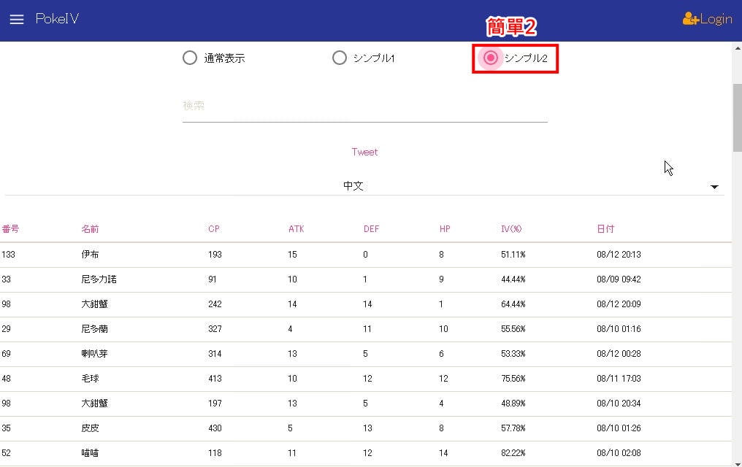Sort table by 日付 column header

pos(605,229)
